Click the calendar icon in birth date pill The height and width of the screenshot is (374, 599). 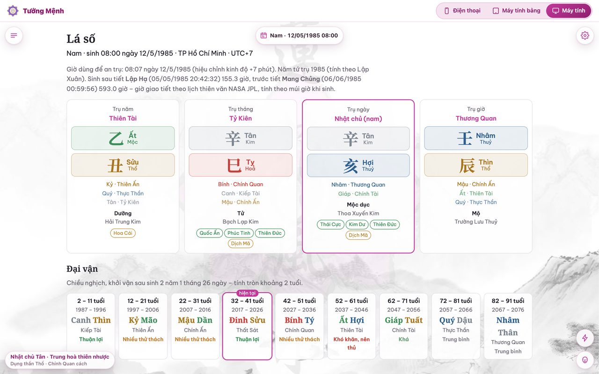pyautogui.click(x=263, y=36)
